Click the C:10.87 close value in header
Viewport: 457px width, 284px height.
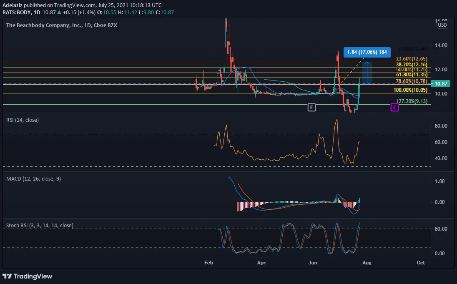(164, 12)
